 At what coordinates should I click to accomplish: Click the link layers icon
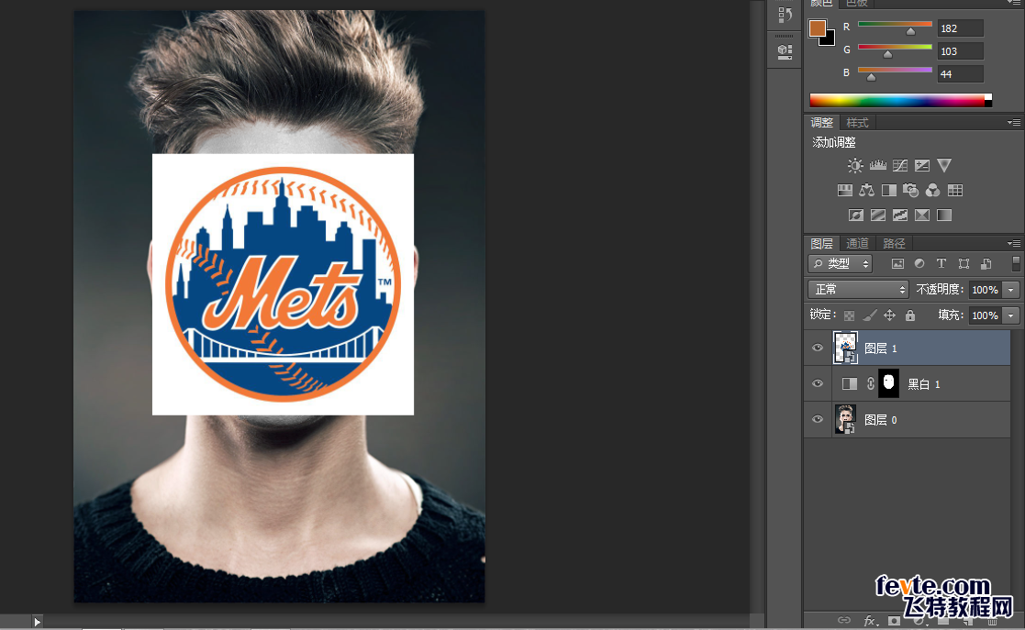[844, 620]
